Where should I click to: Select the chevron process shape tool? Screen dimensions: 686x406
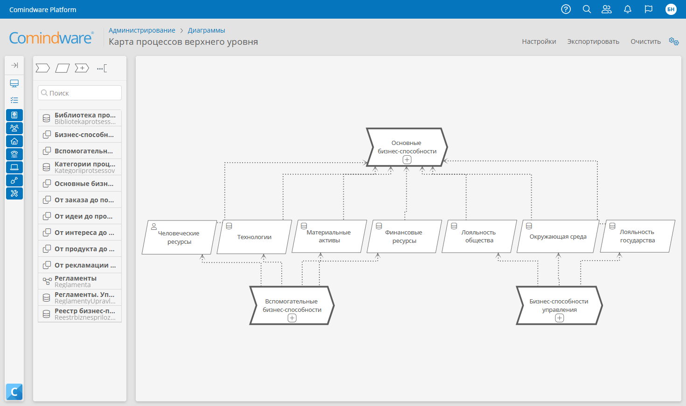[42, 69]
